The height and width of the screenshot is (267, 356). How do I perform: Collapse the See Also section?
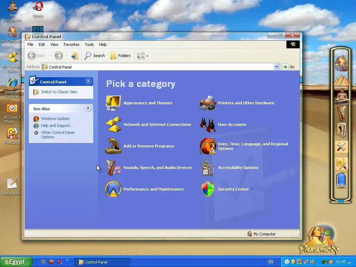pyautogui.click(x=88, y=108)
